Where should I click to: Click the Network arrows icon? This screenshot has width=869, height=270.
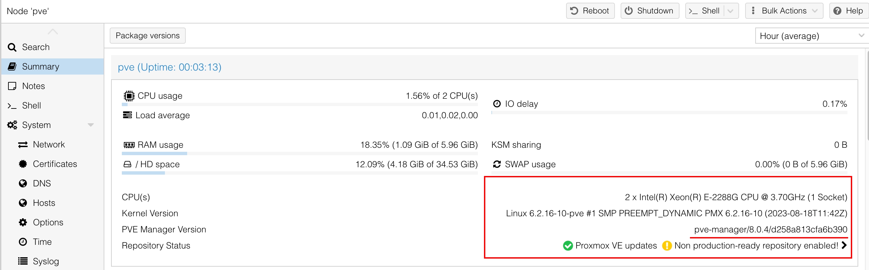[23, 145]
